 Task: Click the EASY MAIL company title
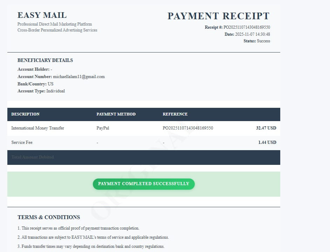[42, 15]
